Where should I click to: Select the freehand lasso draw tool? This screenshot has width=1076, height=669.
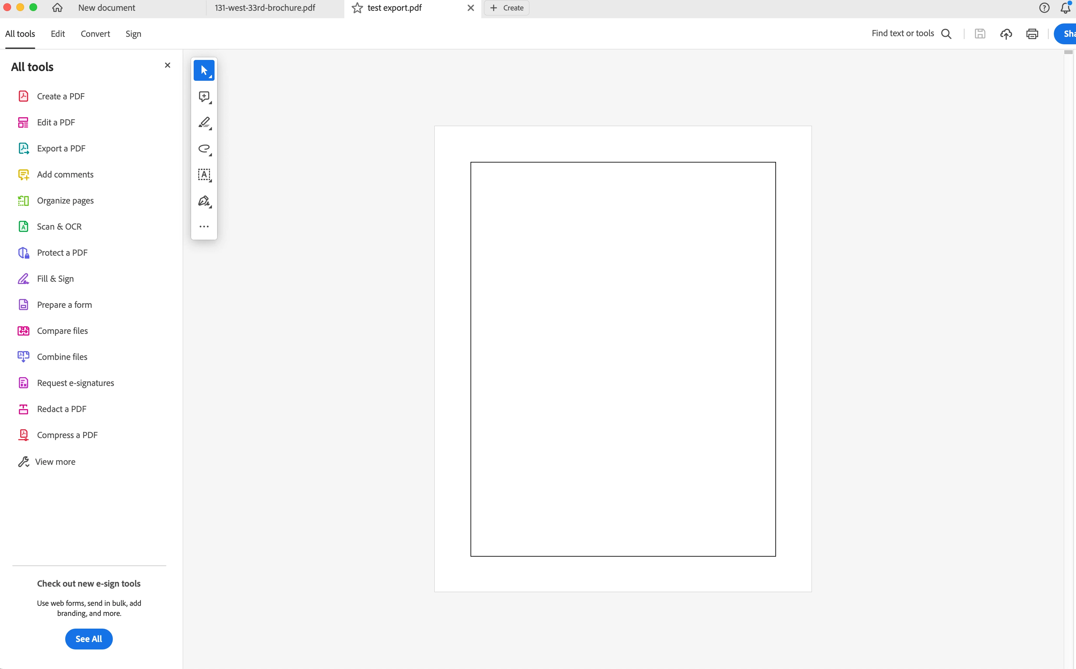[x=204, y=149]
